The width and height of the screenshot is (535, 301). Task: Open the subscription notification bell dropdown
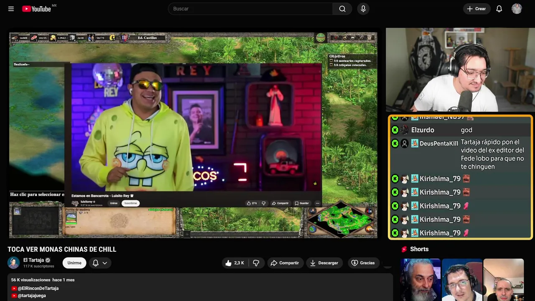tap(100, 263)
